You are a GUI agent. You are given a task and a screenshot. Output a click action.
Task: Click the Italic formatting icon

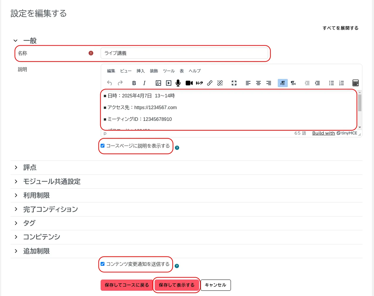144,83
